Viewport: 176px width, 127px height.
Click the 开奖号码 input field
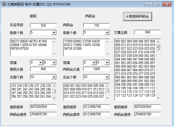(x=43, y=26)
